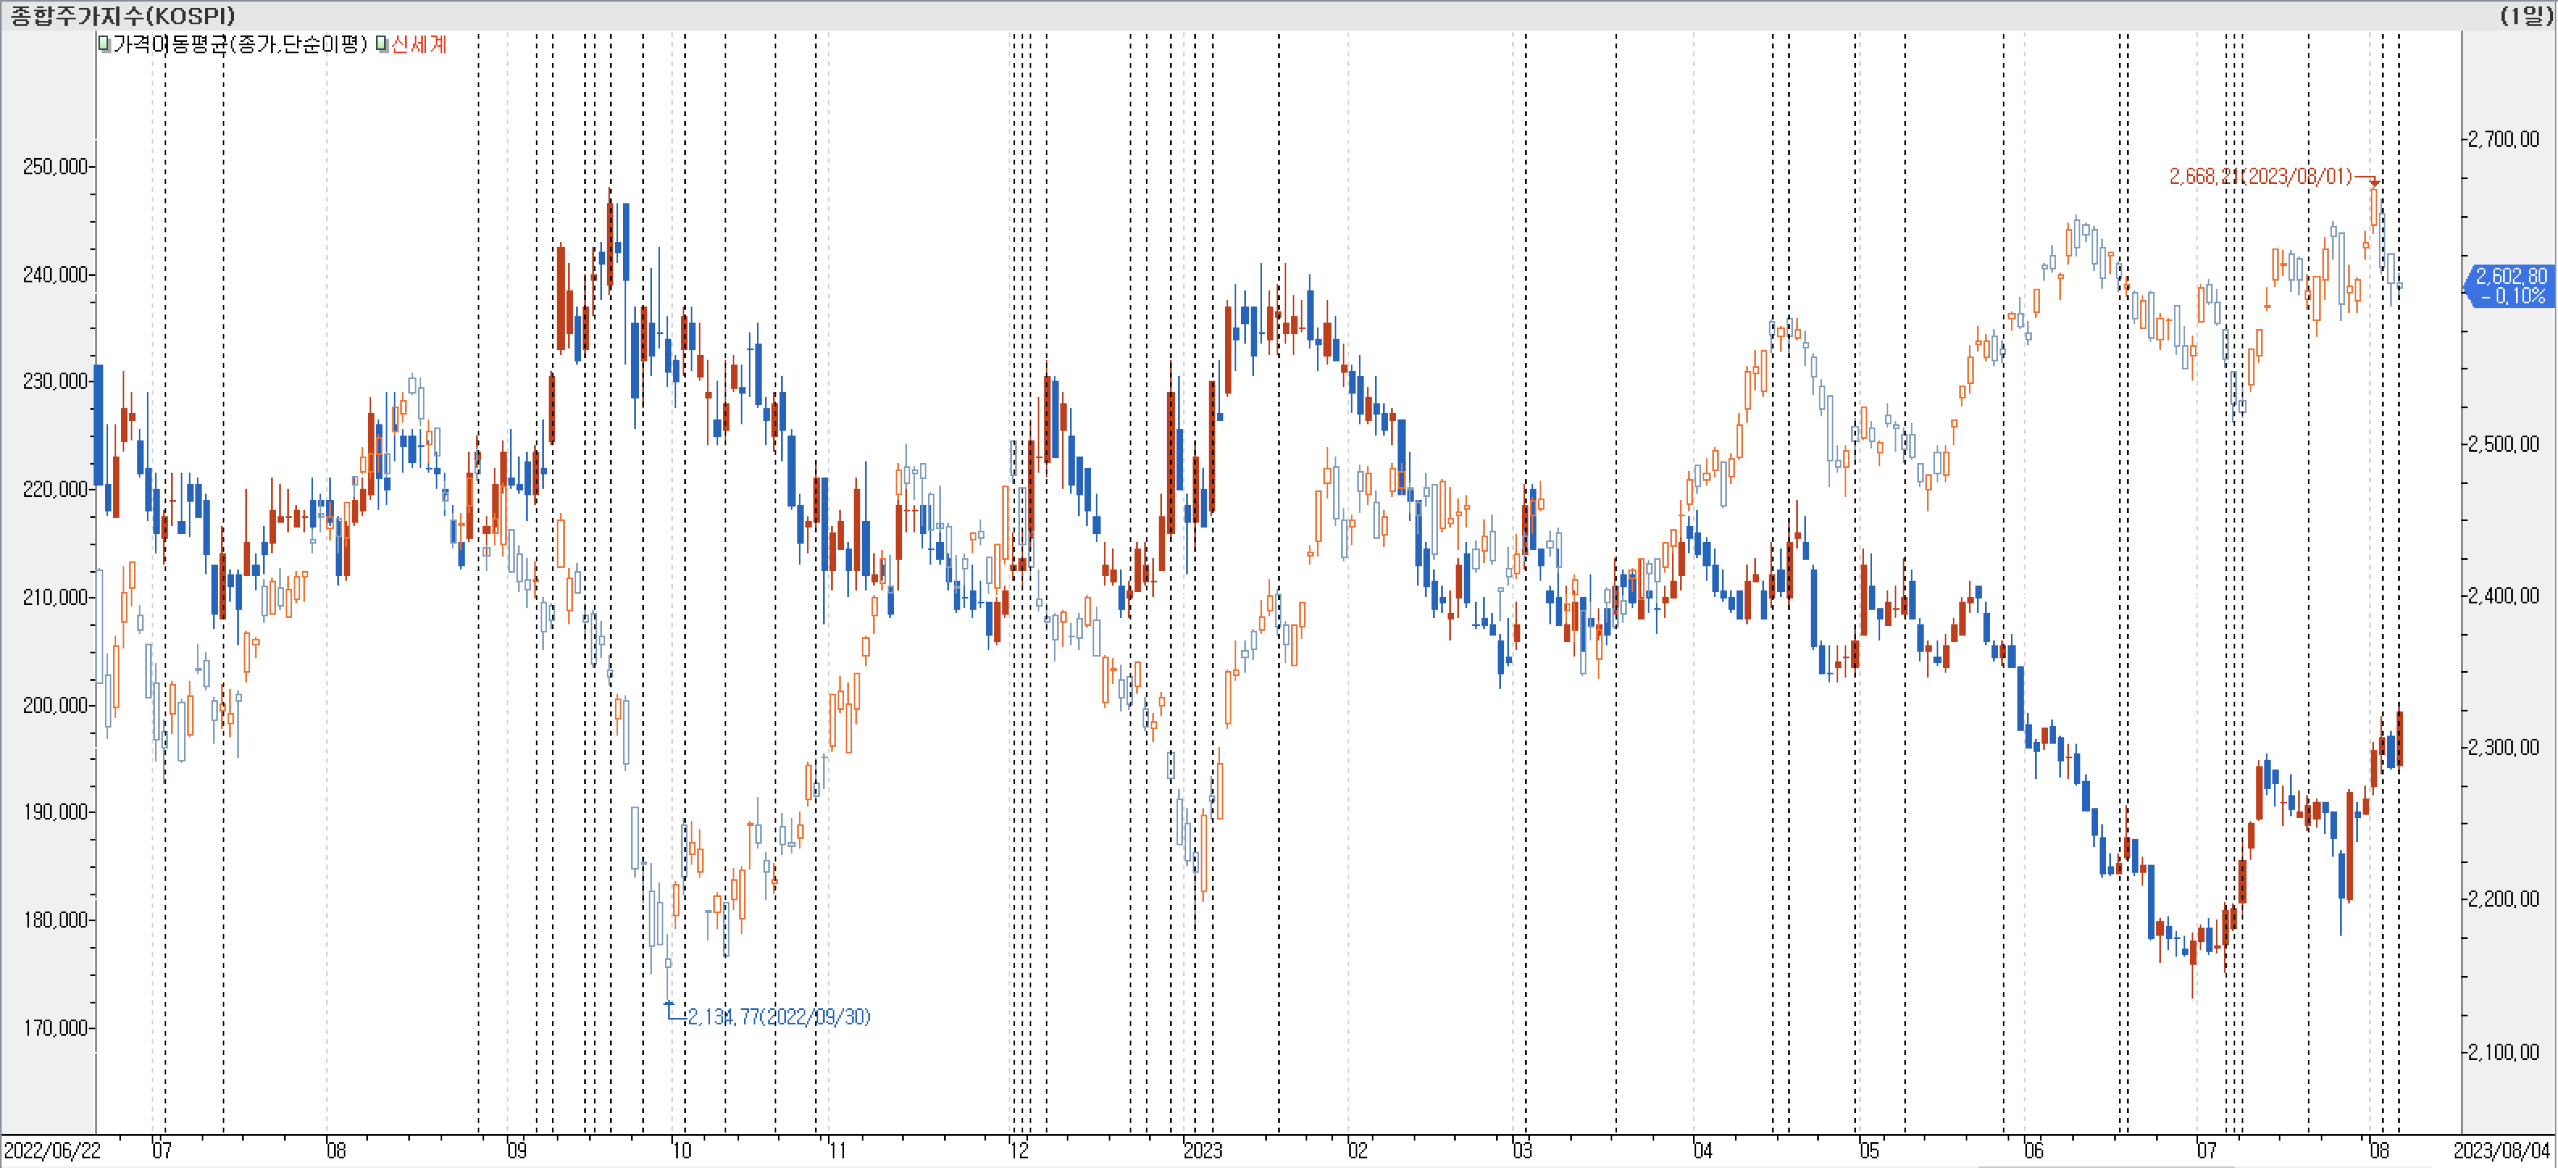Screen dimensions: 2558x1168
Task: Click the 2,700.00 right index axis label
Action: 2505,139
